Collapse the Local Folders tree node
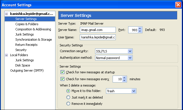Screen dimensions: 183x110 [7, 55]
